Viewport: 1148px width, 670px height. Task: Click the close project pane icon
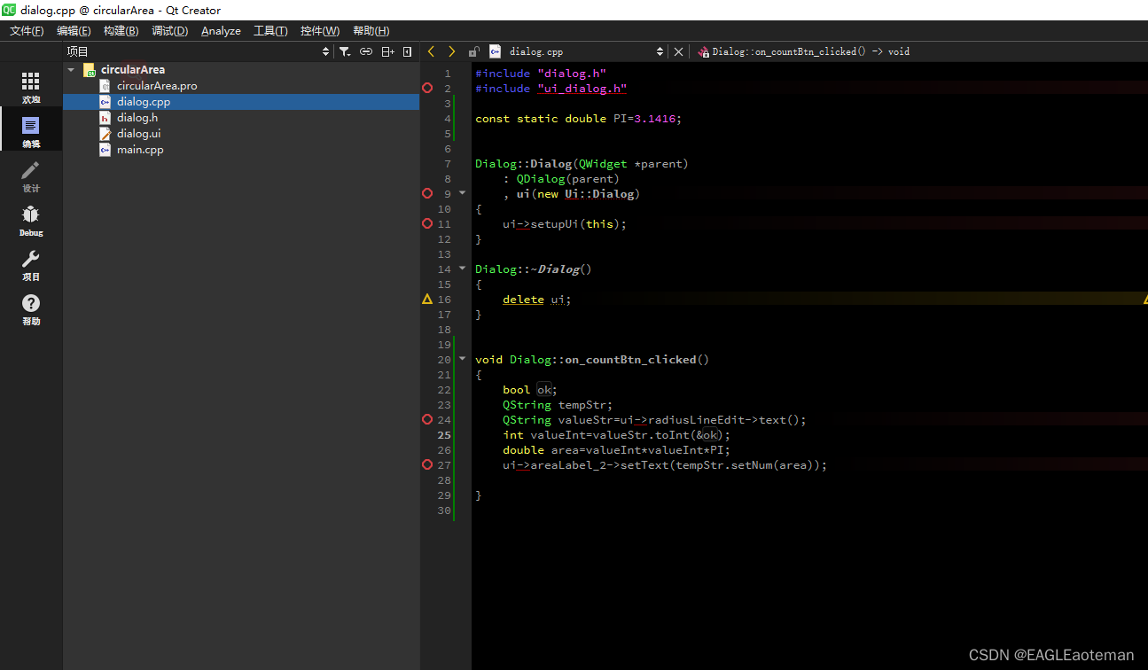coord(408,51)
